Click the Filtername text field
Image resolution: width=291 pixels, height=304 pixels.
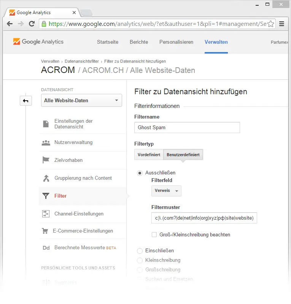click(187, 128)
